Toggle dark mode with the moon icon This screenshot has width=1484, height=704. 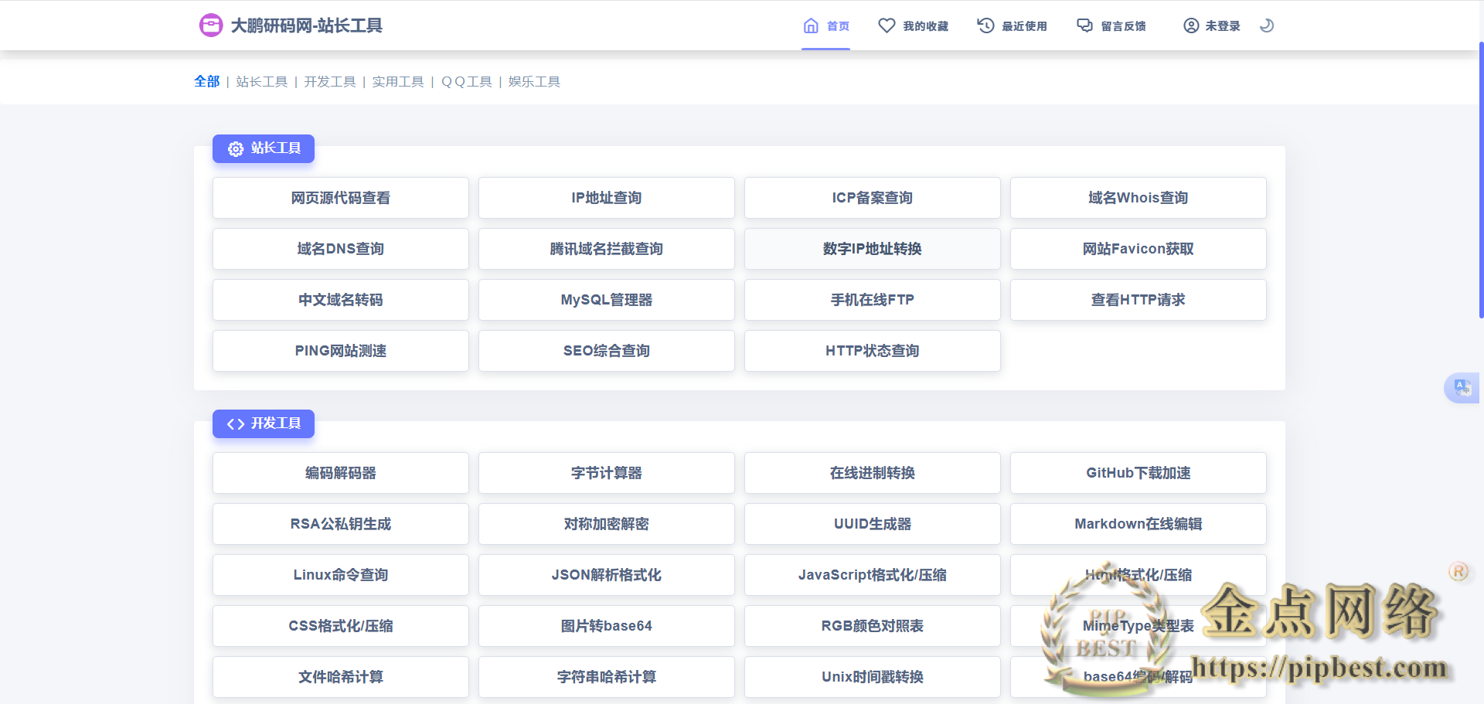click(1267, 26)
